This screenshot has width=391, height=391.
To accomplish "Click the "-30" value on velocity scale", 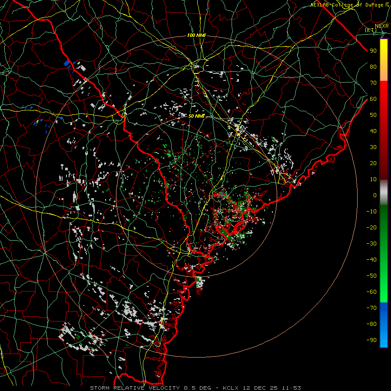I will tap(371, 244).
